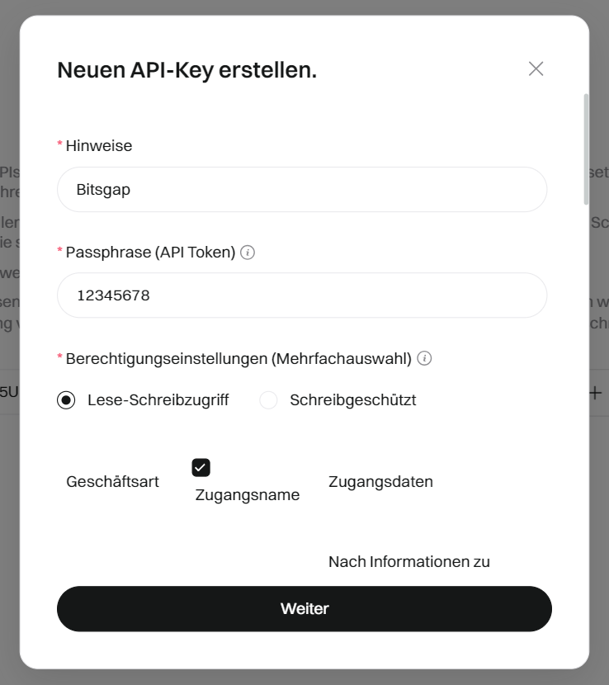The width and height of the screenshot is (609, 685).
Task: Focus the Hinweise field containing Bitsgap
Action: (301, 190)
